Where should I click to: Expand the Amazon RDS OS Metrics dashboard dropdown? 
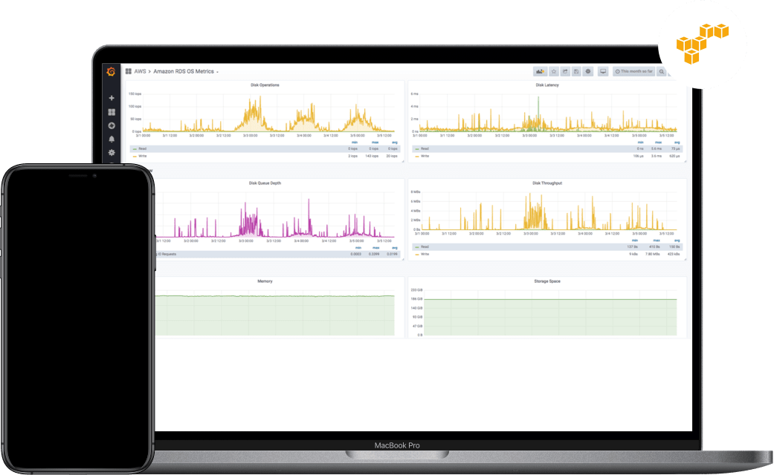(186, 71)
